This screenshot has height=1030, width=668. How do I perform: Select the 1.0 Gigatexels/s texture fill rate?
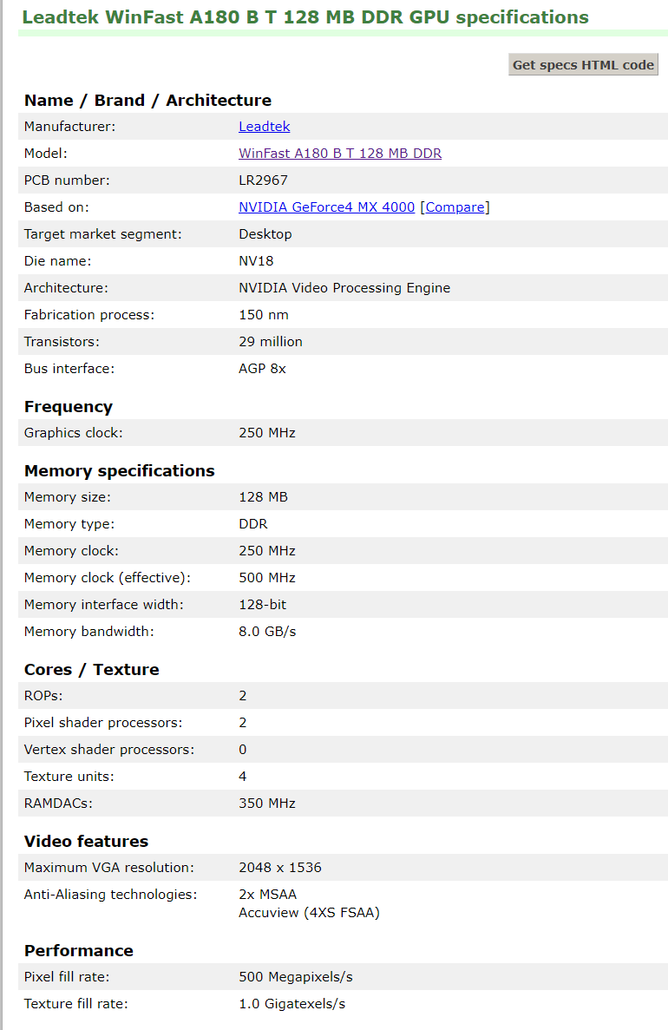coord(291,1004)
